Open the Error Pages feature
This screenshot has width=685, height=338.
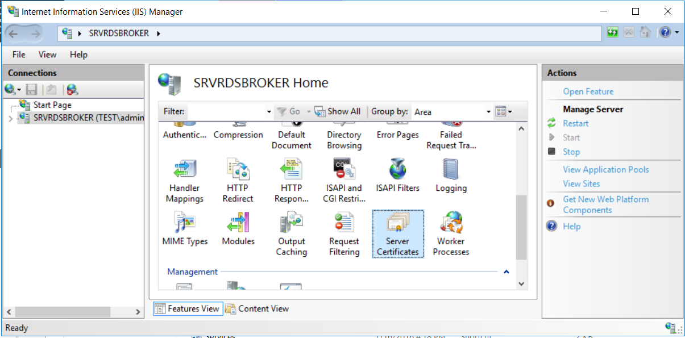point(397,132)
